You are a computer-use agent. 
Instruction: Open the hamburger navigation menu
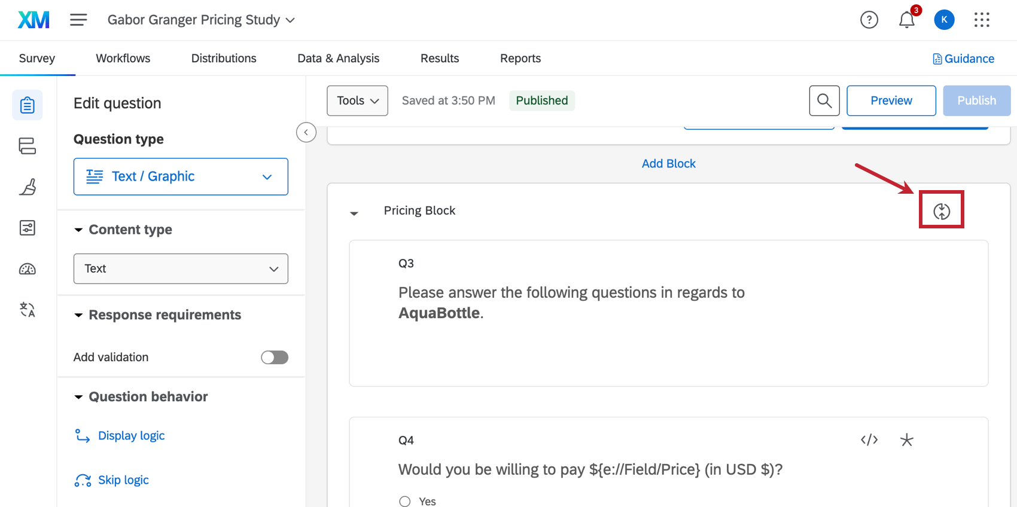[78, 20]
